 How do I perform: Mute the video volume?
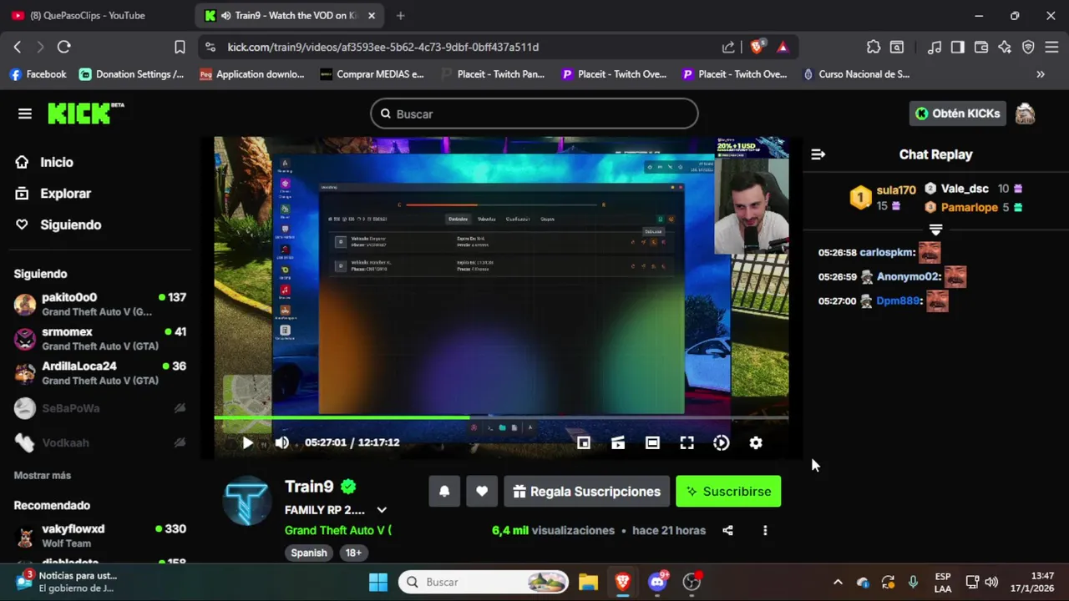click(282, 443)
